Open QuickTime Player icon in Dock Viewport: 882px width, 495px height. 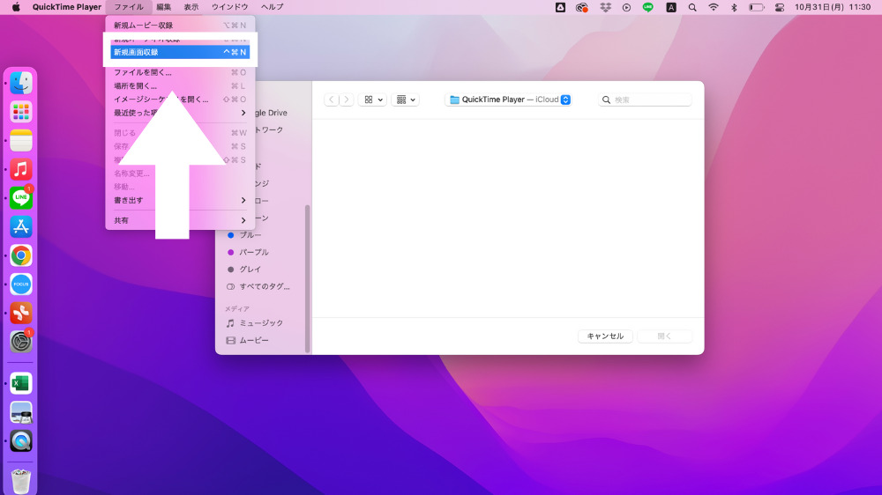point(21,441)
